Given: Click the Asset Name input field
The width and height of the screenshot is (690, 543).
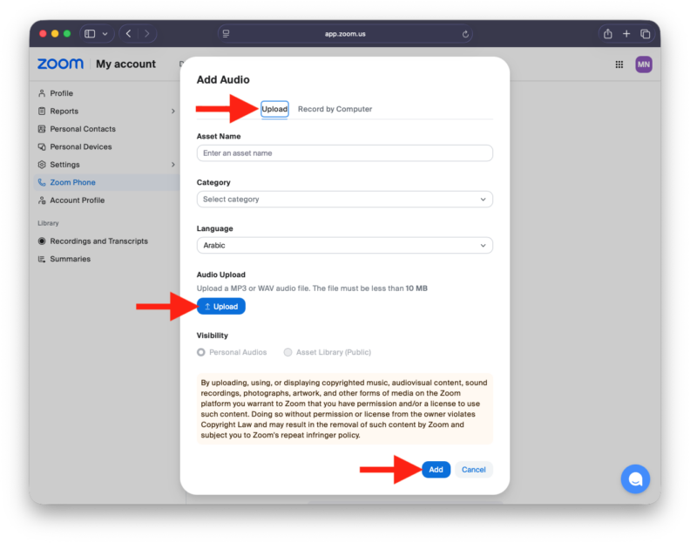Looking at the screenshot, I should [x=344, y=153].
